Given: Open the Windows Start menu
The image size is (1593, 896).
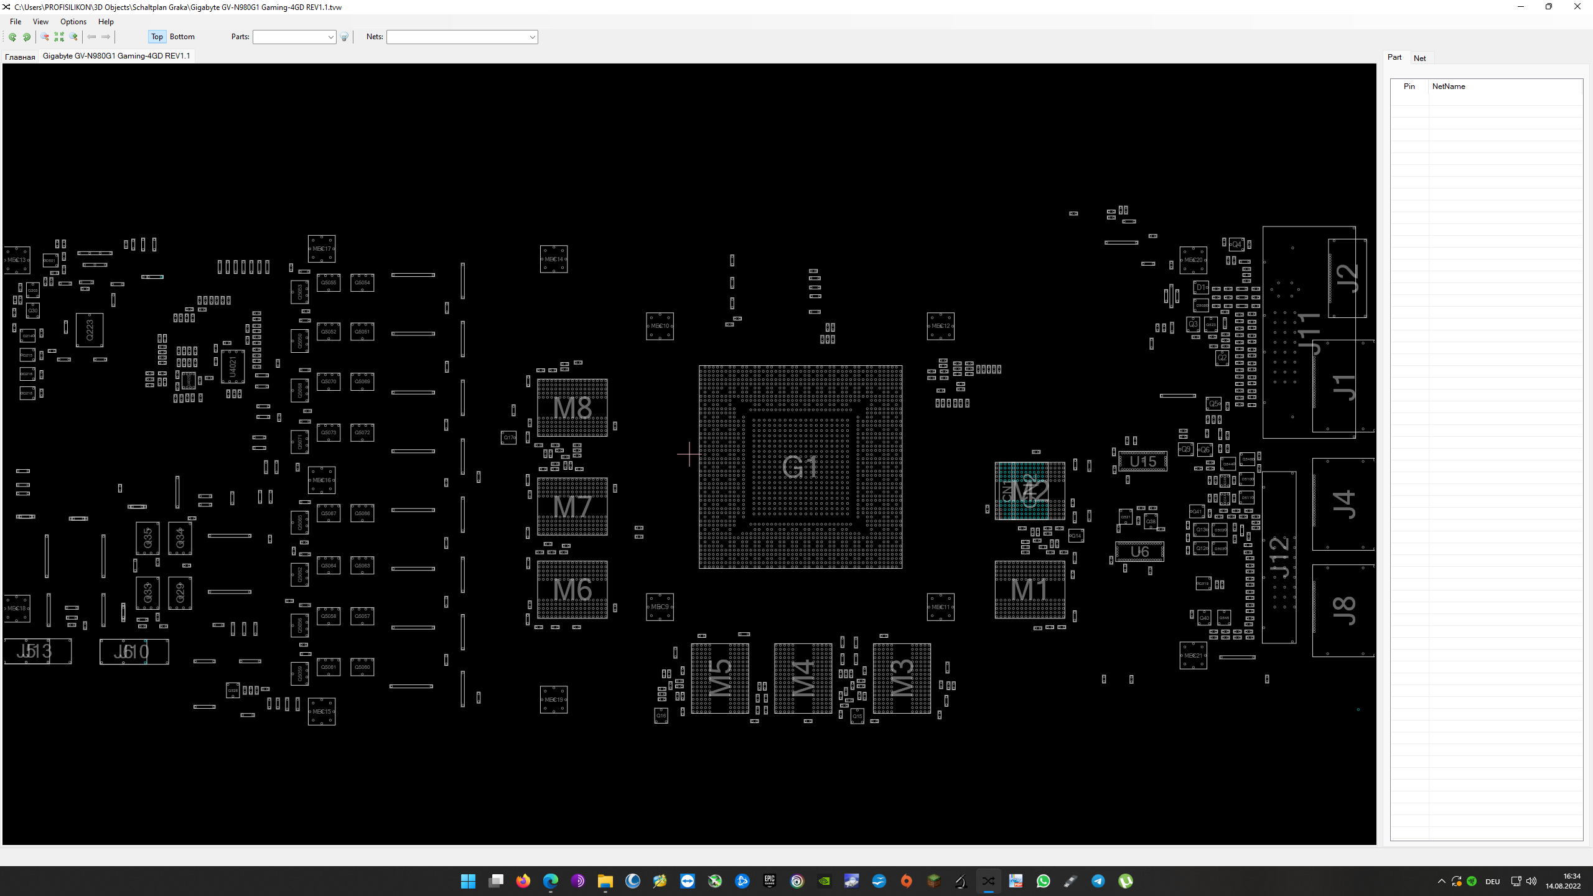Looking at the screenshot, I should tap(468, 881).
